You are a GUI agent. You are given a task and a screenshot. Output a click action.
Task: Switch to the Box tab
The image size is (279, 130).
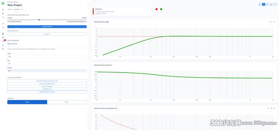pos(22,9)
